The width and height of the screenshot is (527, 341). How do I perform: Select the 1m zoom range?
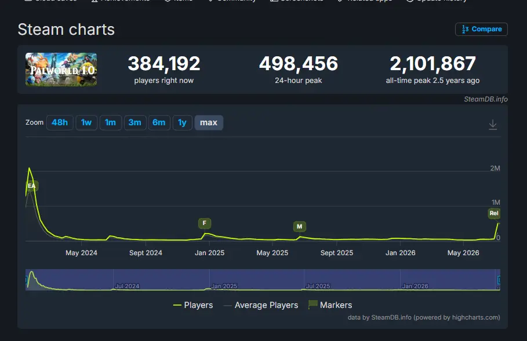point(111,123)
